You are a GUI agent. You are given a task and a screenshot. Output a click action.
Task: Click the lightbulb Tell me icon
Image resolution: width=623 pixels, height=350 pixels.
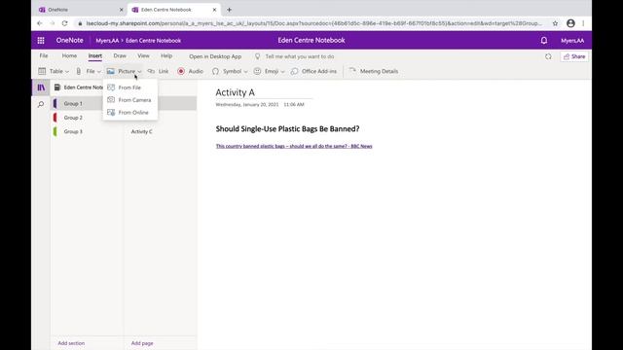click(x=257, y=56)
